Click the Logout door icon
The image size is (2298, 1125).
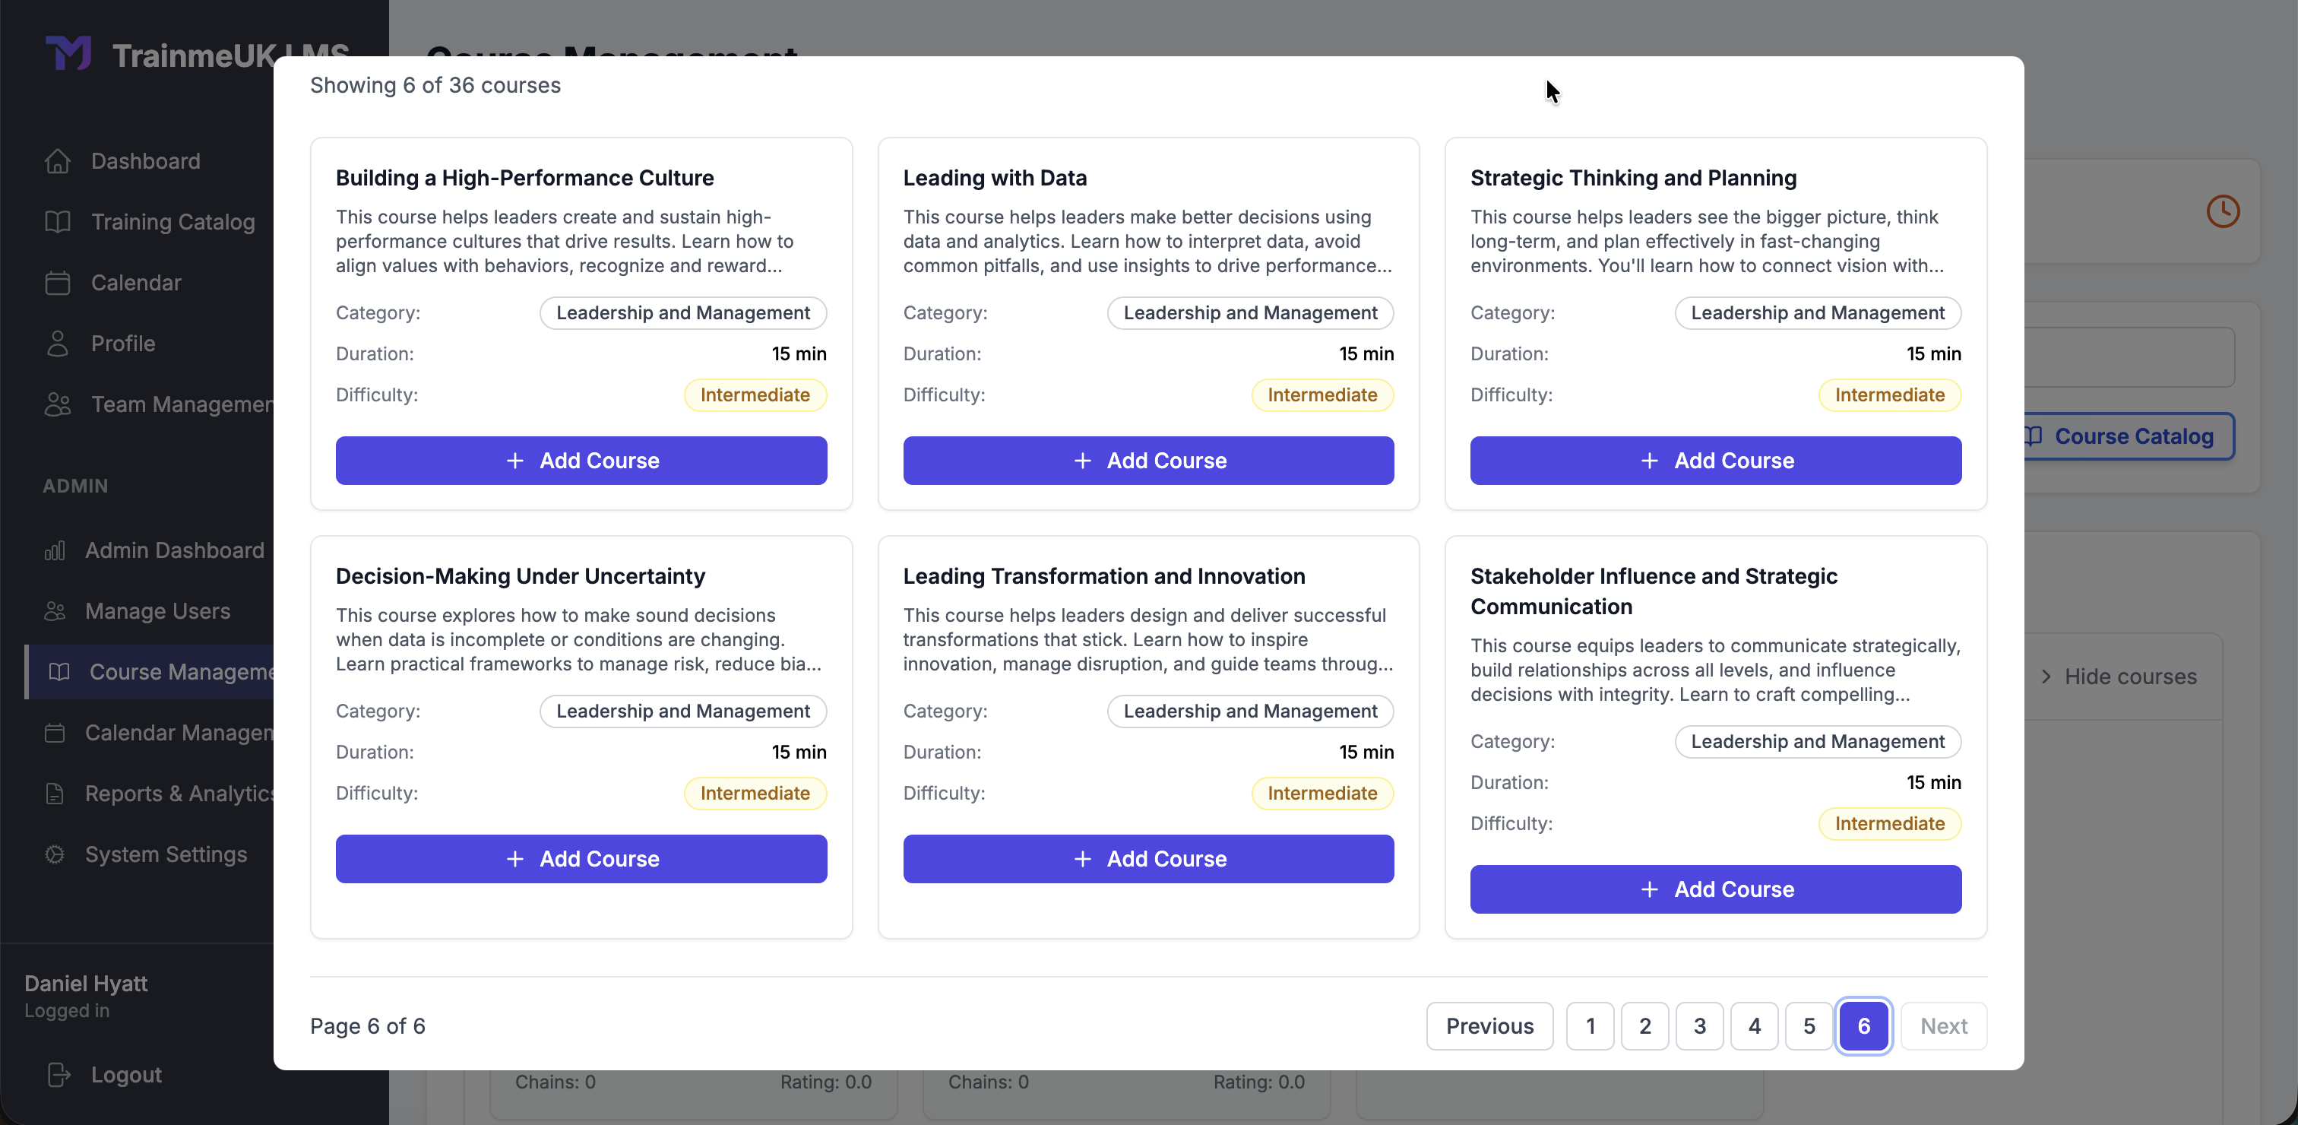click(58, 1074)
